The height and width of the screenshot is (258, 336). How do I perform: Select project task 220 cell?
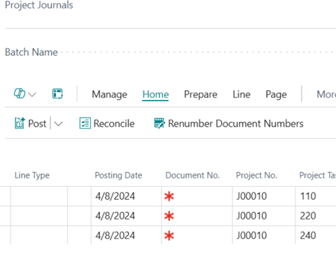tap(316, 216)
